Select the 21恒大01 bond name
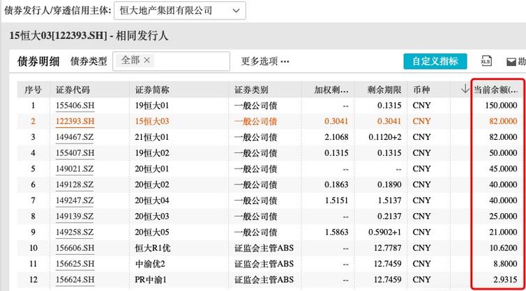Image resolution: width=526 pixels, height=291 pixels. (152, 137)
